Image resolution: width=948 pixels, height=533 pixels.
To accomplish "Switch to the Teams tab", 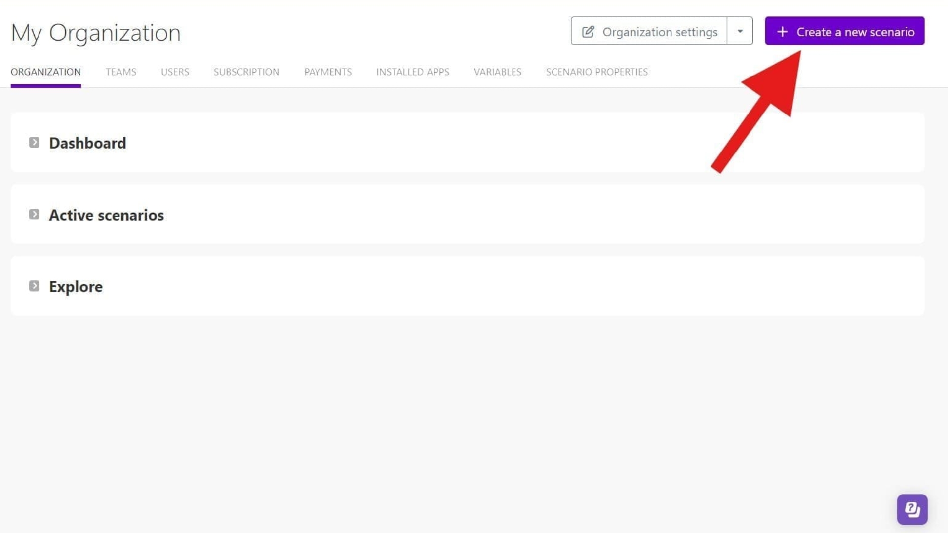I will (121, 72).
